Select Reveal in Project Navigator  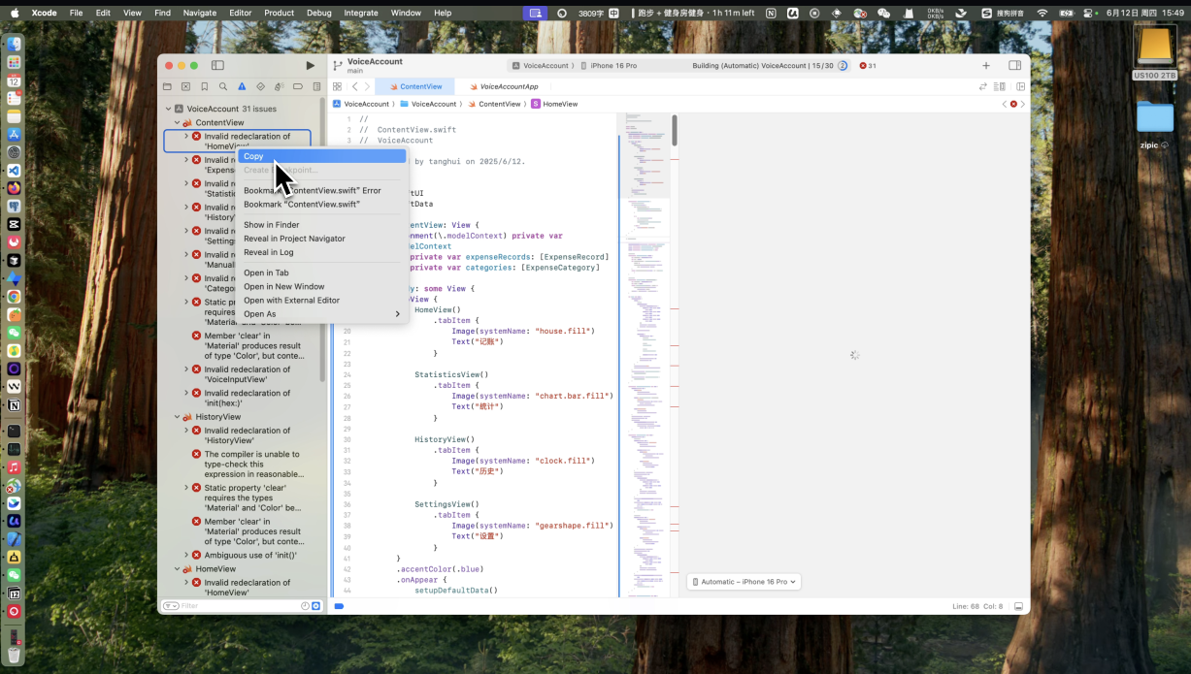click(294, 239)
